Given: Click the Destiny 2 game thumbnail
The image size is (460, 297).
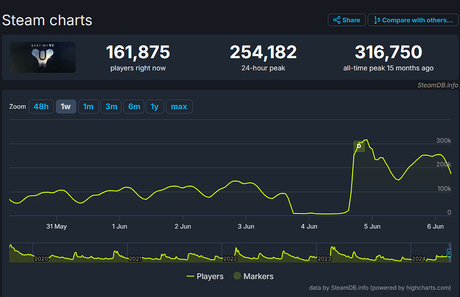Looking at the screenshot, I should 43,57.
